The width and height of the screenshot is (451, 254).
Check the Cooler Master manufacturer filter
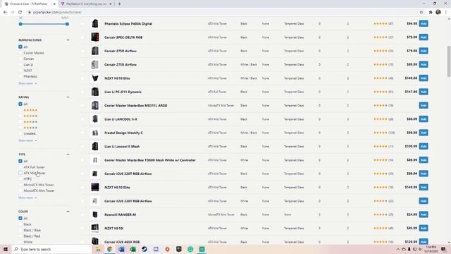coord(20,53)
